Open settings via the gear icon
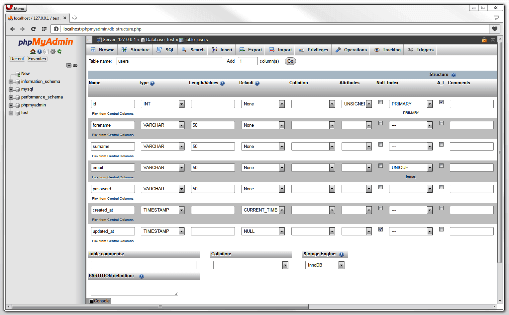 coord(53,51)
